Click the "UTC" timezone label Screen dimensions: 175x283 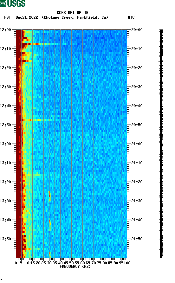[x=131, y=17]
